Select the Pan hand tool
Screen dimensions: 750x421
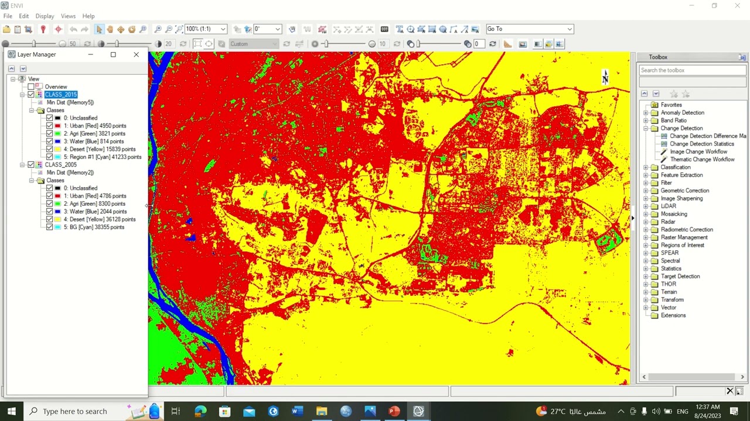110,29
